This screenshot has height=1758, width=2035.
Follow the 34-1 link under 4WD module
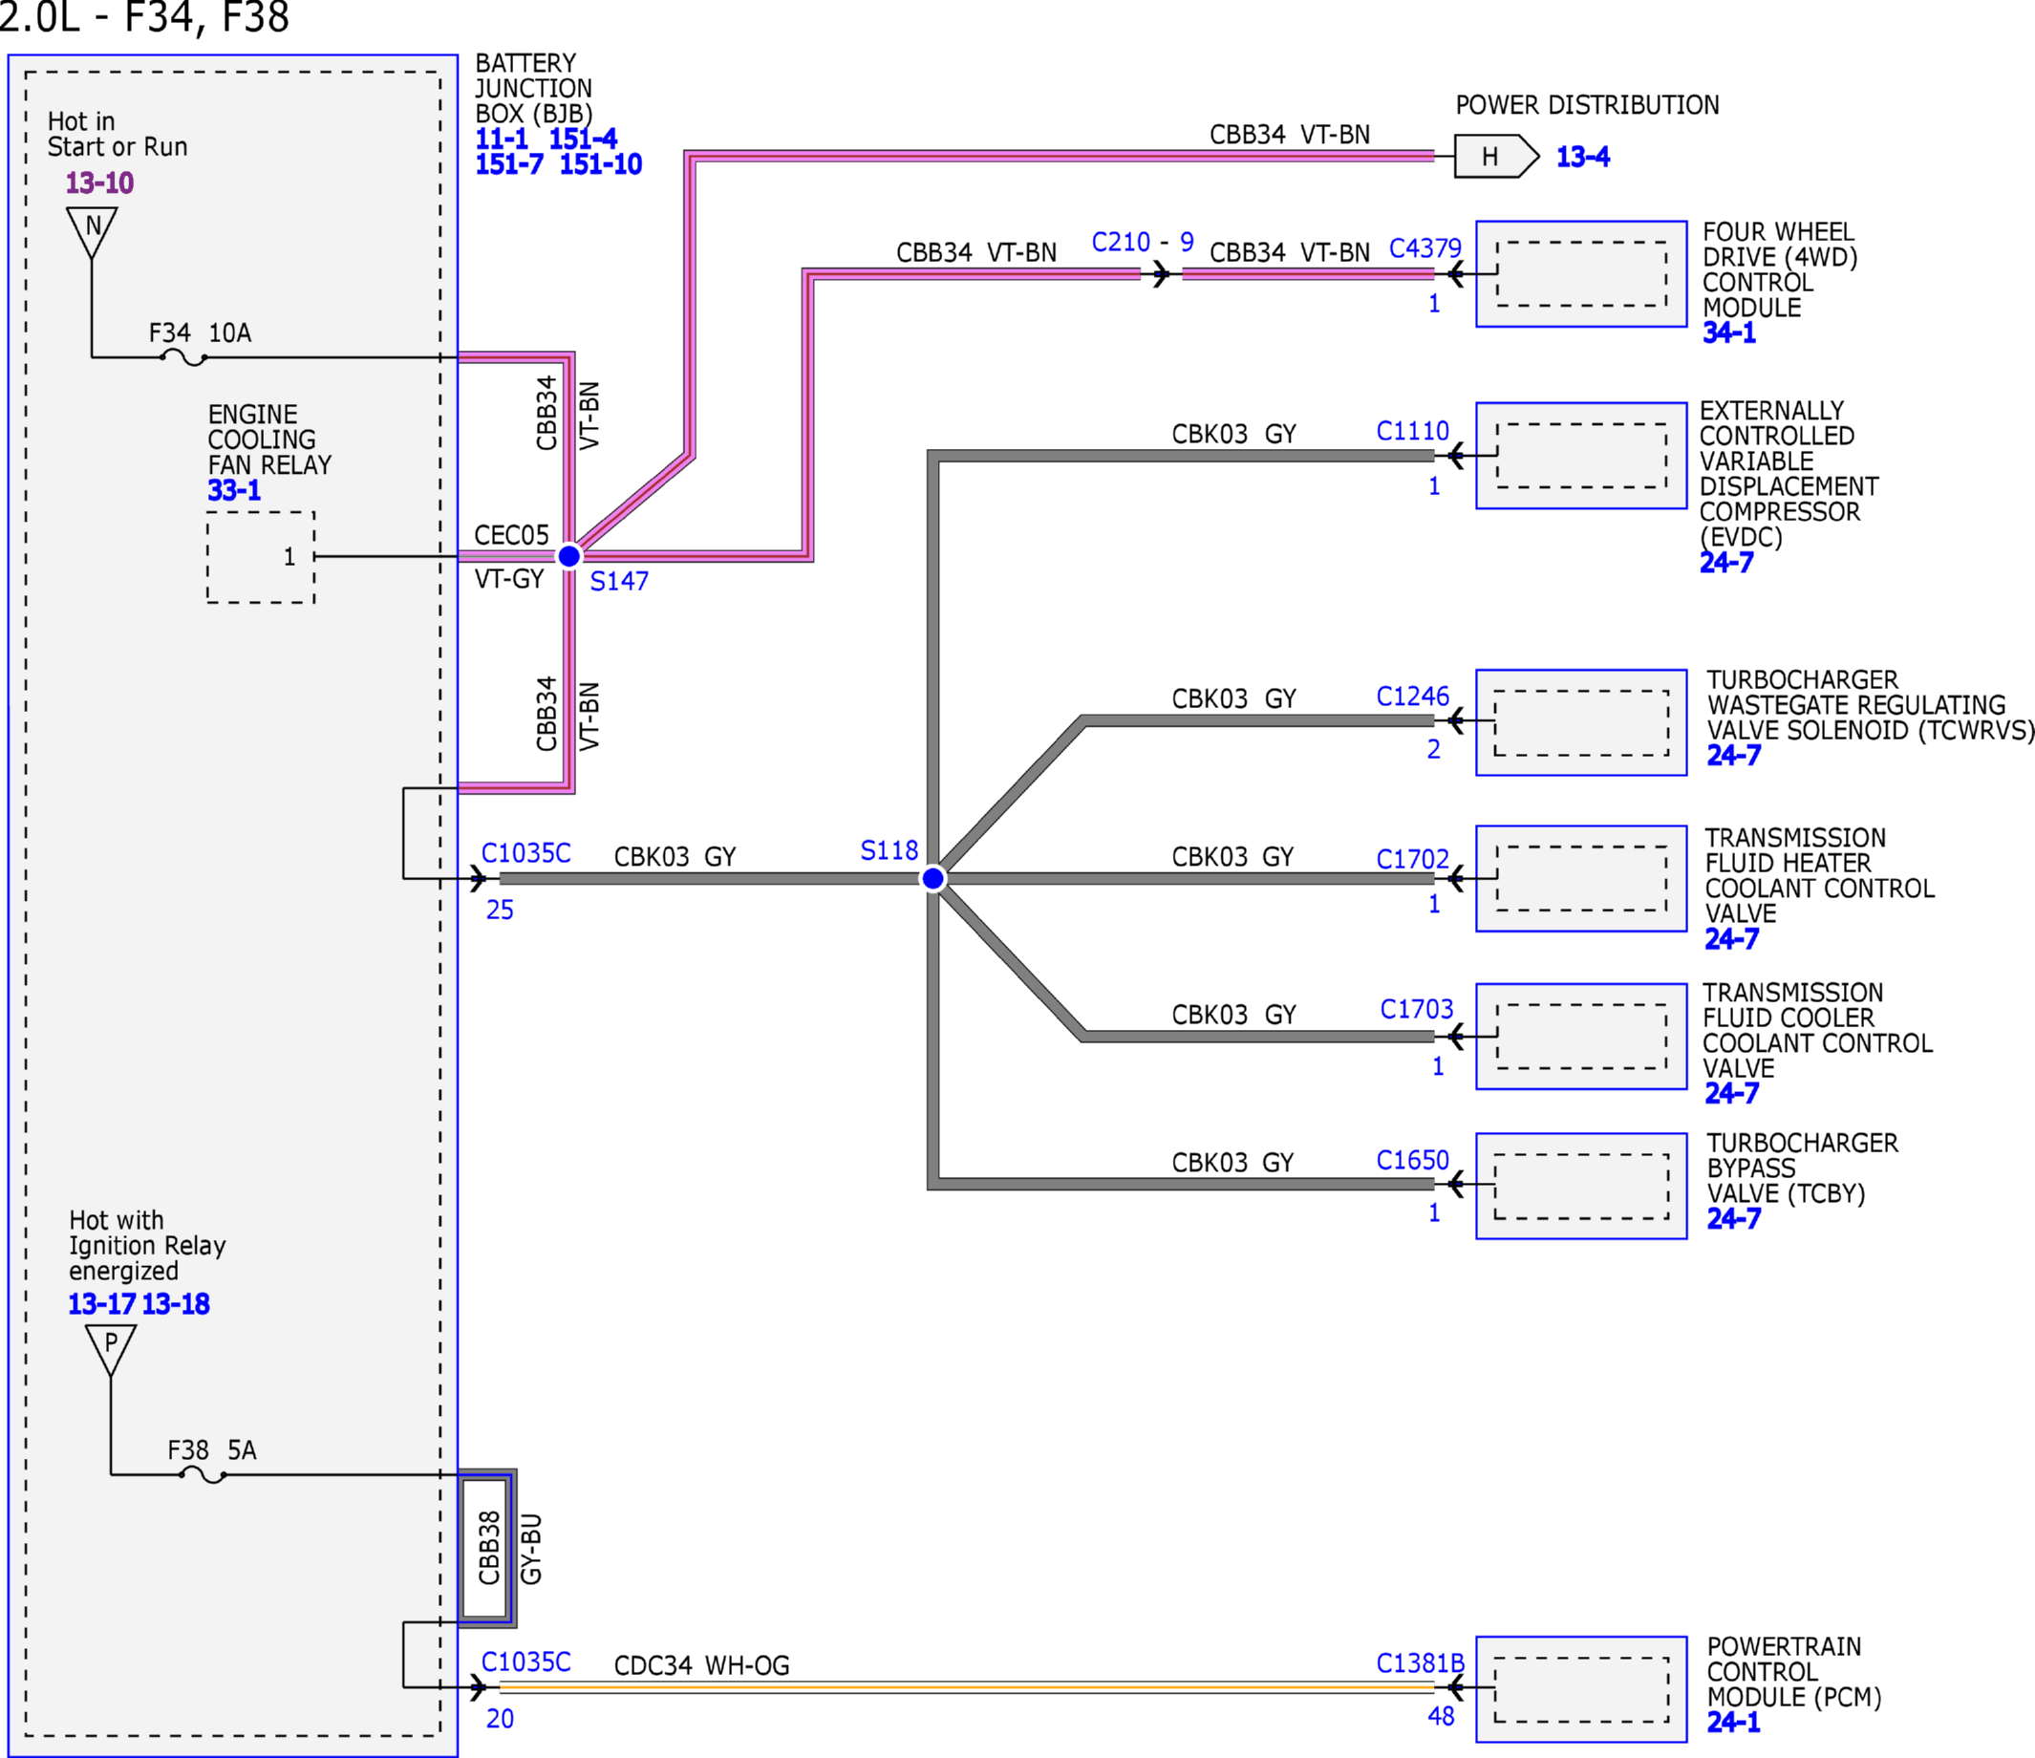tap(1728, 332)
